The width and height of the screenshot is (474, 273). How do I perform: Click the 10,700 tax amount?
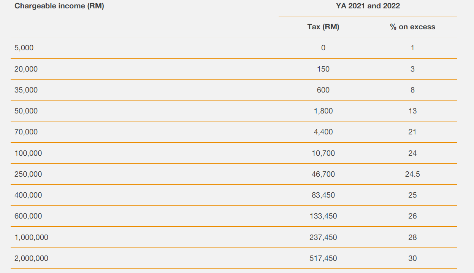(x=323, y=153)
